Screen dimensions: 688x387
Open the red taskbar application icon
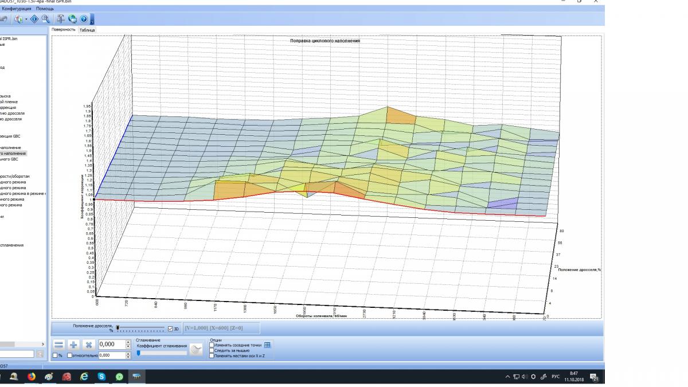pos(67,377)
